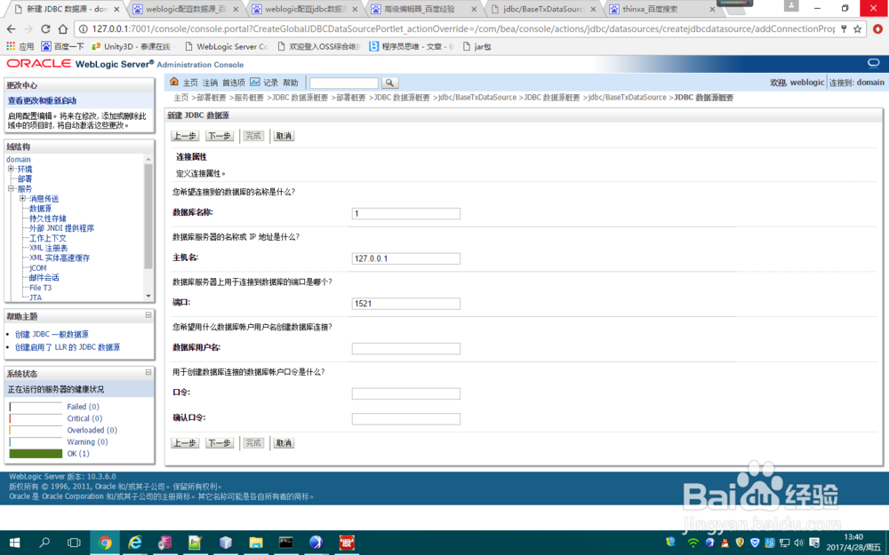Expand the 环境 tree node
This screenshot has height=555, width=889.
pos(11,169)
